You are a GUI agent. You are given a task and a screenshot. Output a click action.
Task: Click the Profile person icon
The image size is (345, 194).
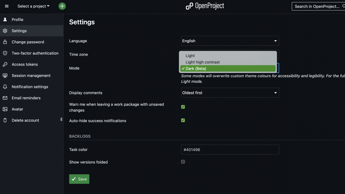(5, 20)
